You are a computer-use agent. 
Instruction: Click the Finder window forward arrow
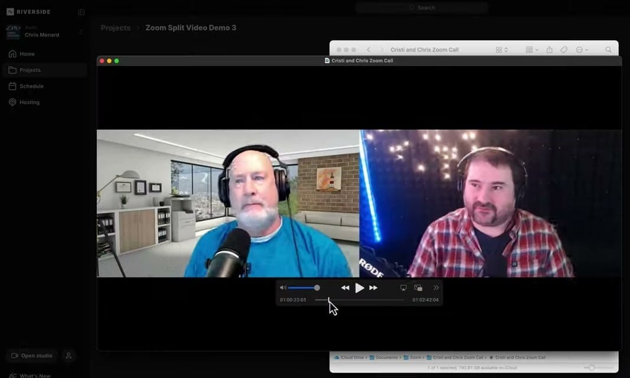tap(381, 50)
